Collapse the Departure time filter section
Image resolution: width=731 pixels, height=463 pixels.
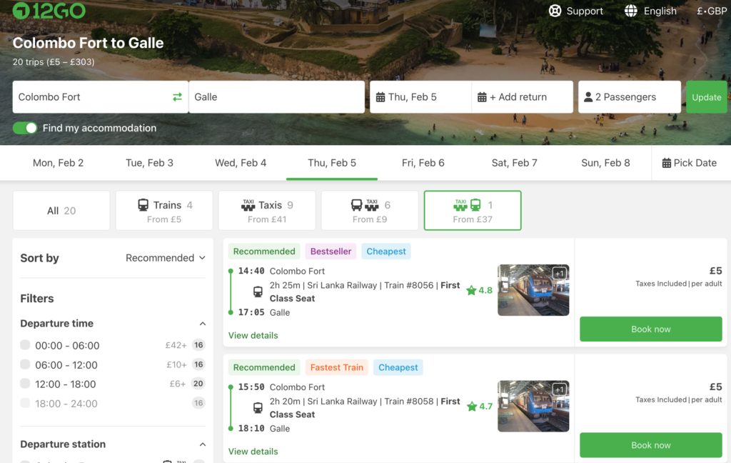coord(202,324)
